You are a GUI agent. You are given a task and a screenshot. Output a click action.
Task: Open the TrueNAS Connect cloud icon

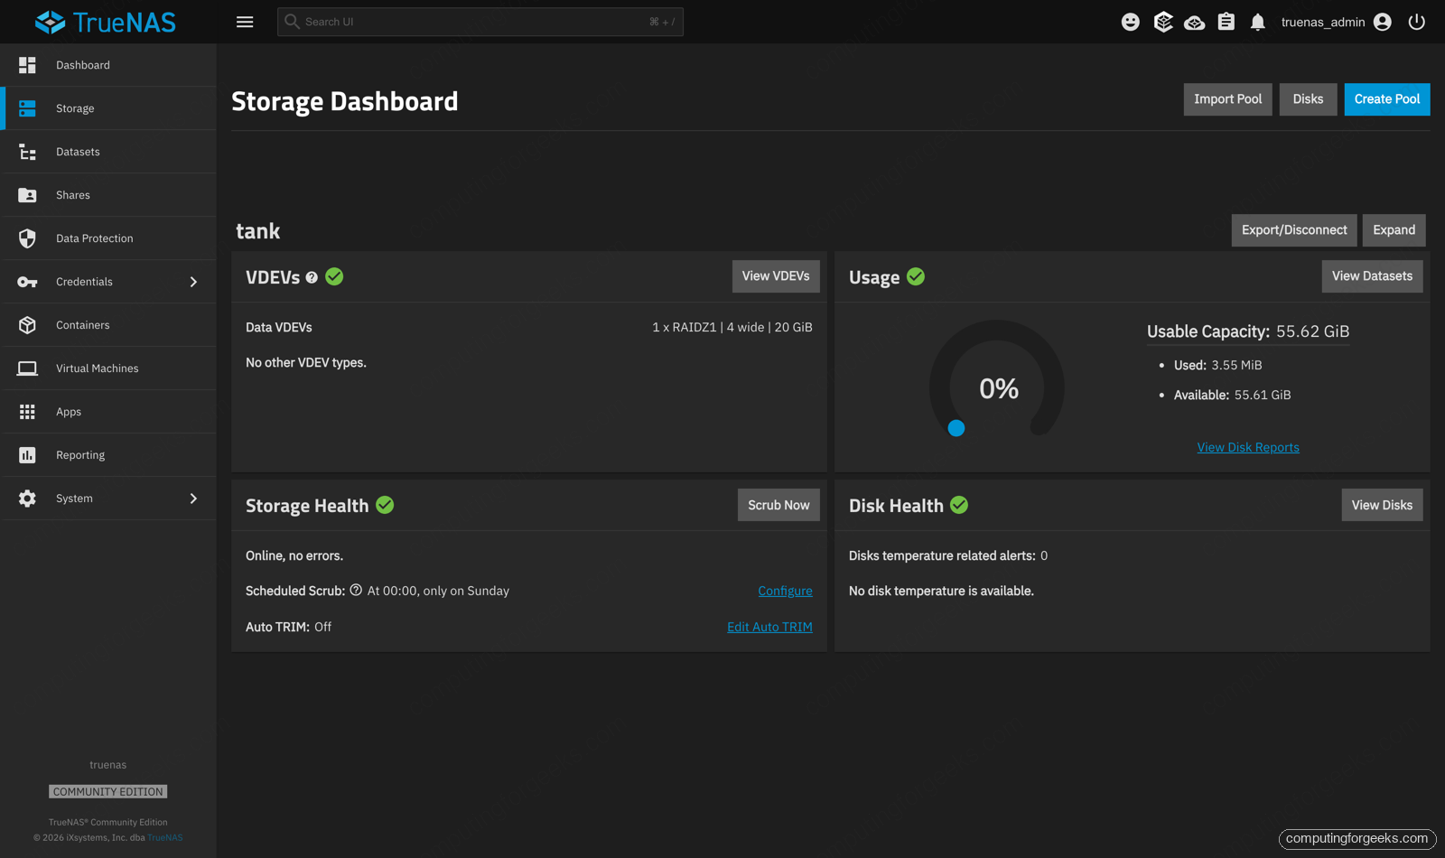tap(1195, 23)
